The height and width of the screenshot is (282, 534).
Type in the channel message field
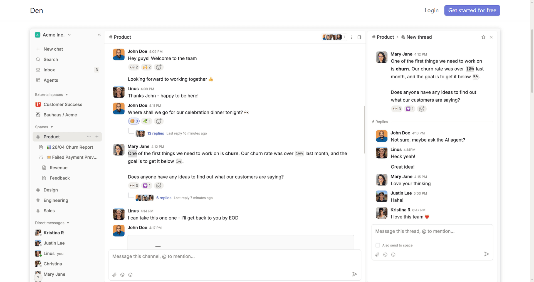234,256
